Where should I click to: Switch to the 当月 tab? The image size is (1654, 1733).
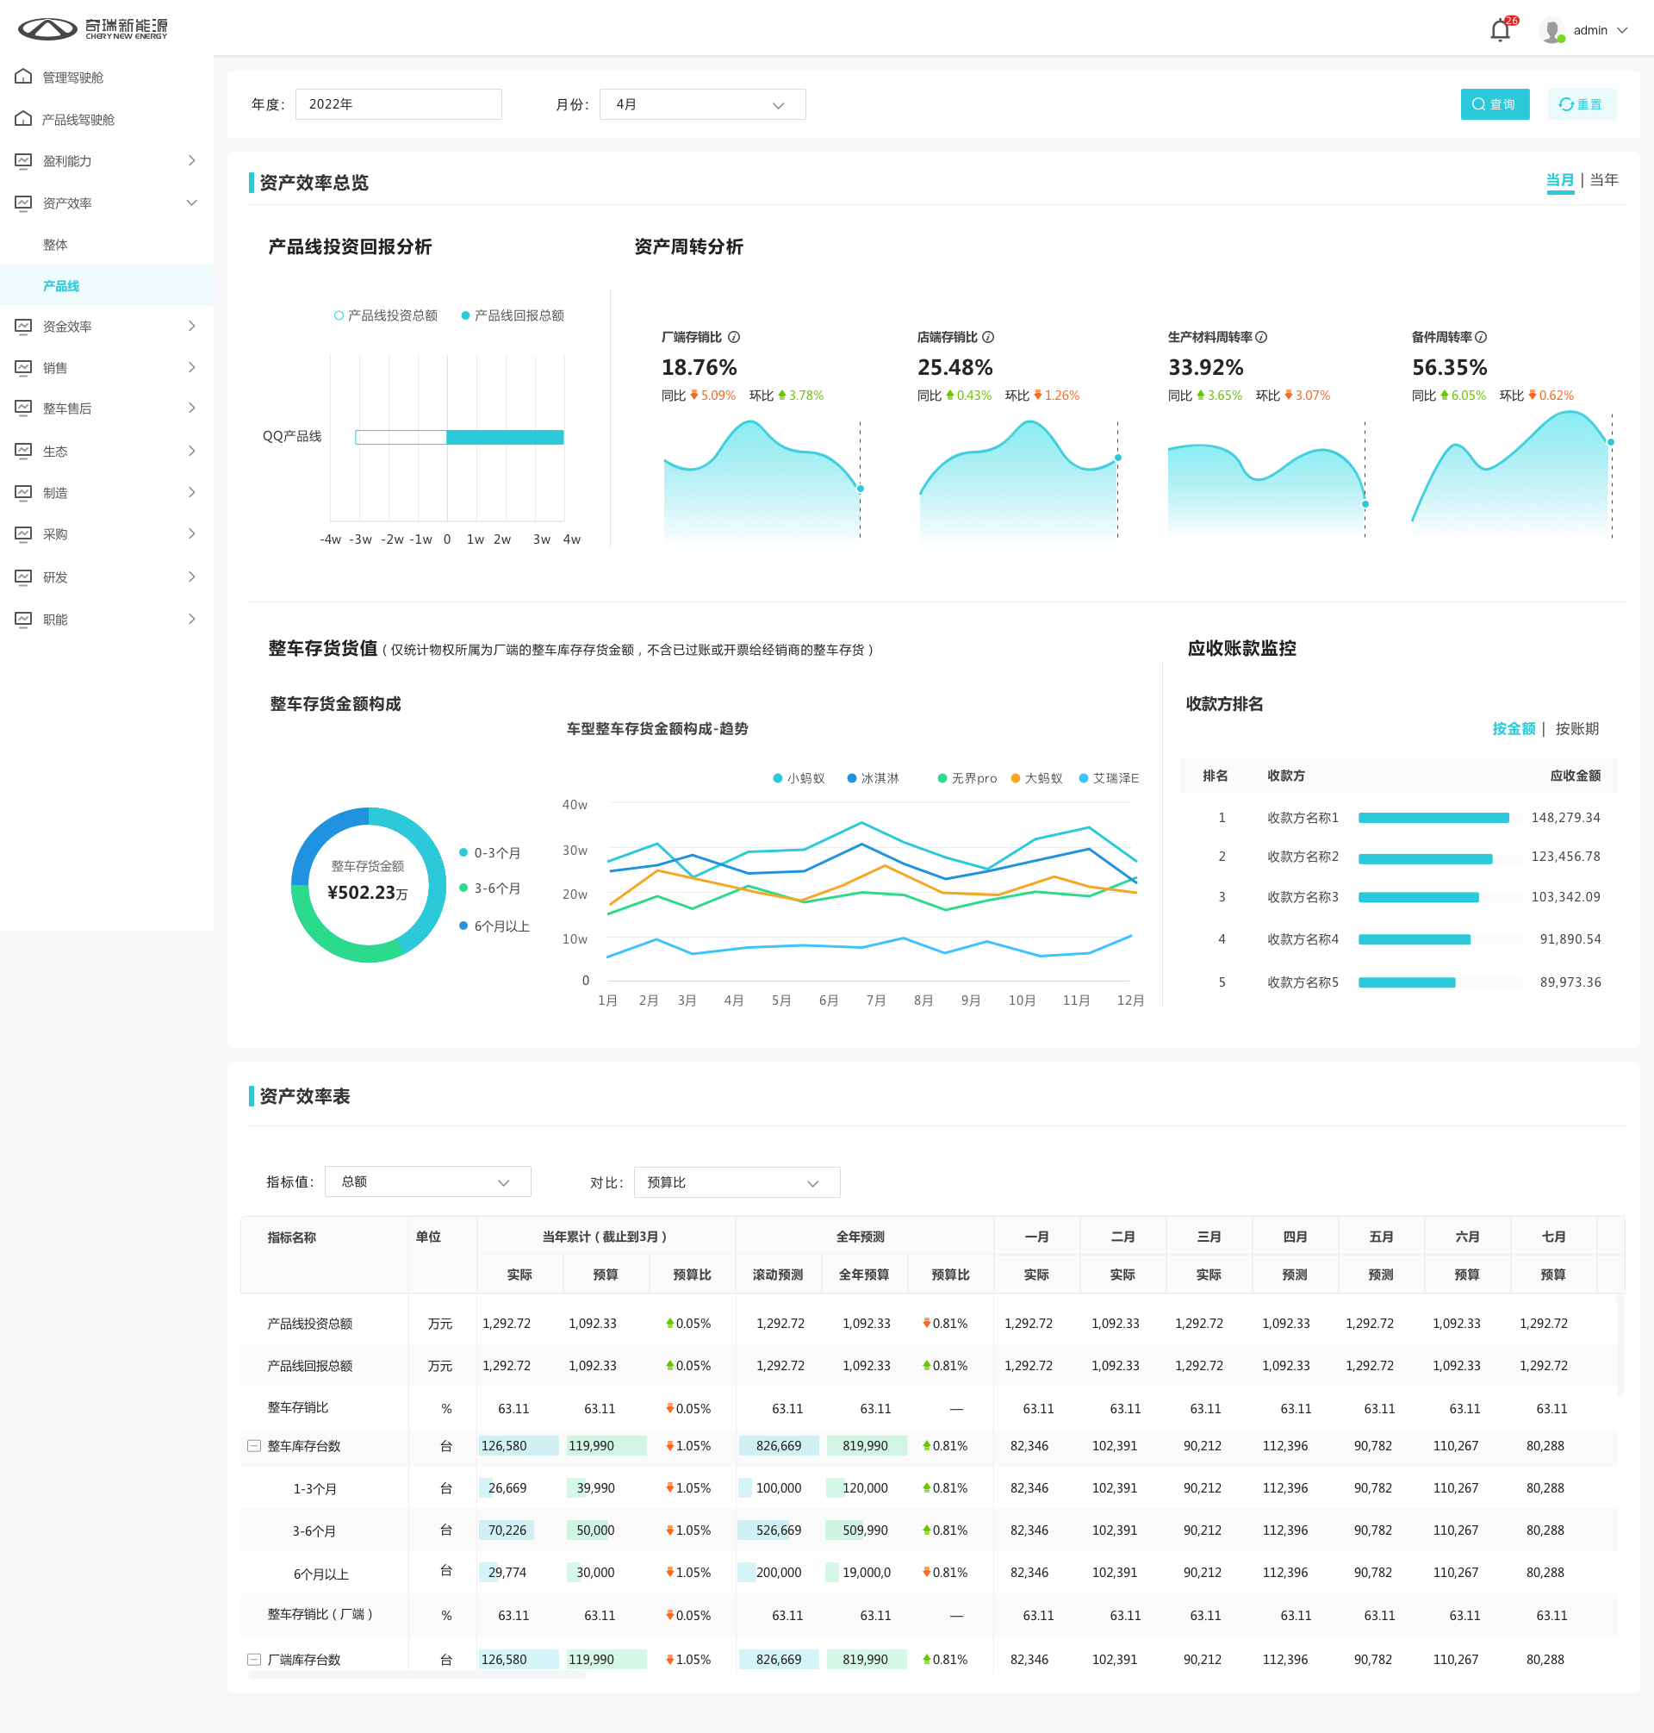click(x=1559, y=180)
